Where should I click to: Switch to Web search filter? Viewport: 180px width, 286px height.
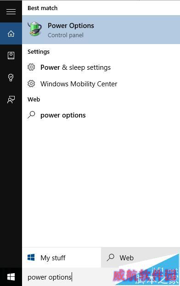141,258
